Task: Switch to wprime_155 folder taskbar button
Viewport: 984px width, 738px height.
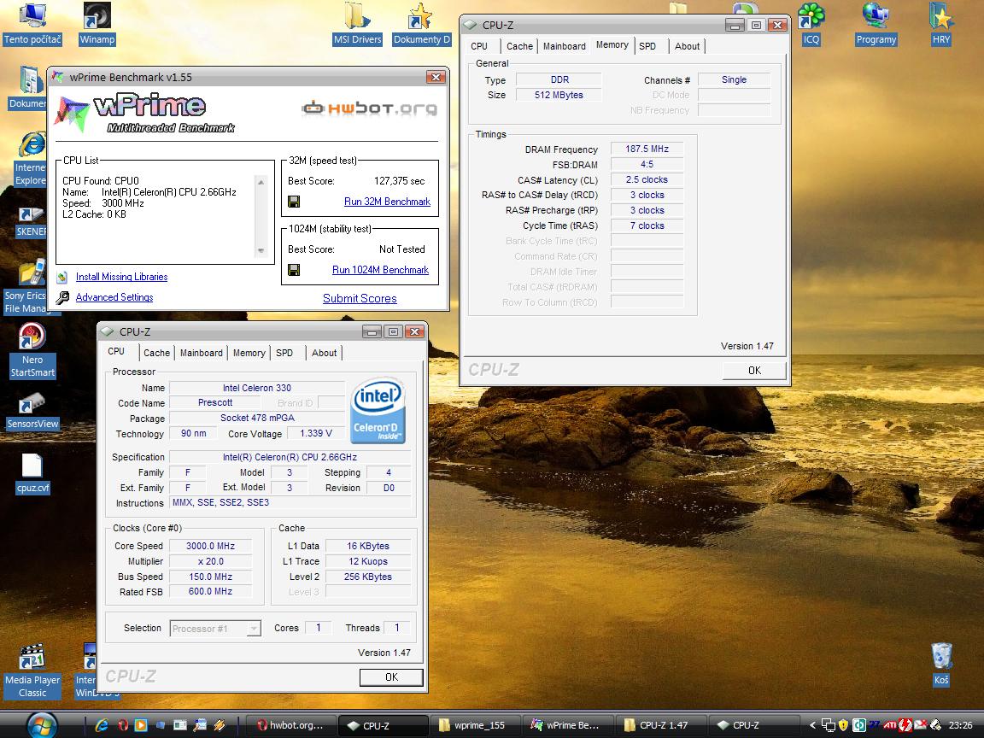Action: tap(477, 725)
